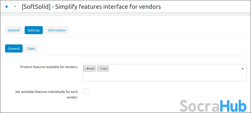The width and height of the screenshot is (251, 113).
Task: Click the SocraHub logo watermark
Action: [x=213, y=106]
